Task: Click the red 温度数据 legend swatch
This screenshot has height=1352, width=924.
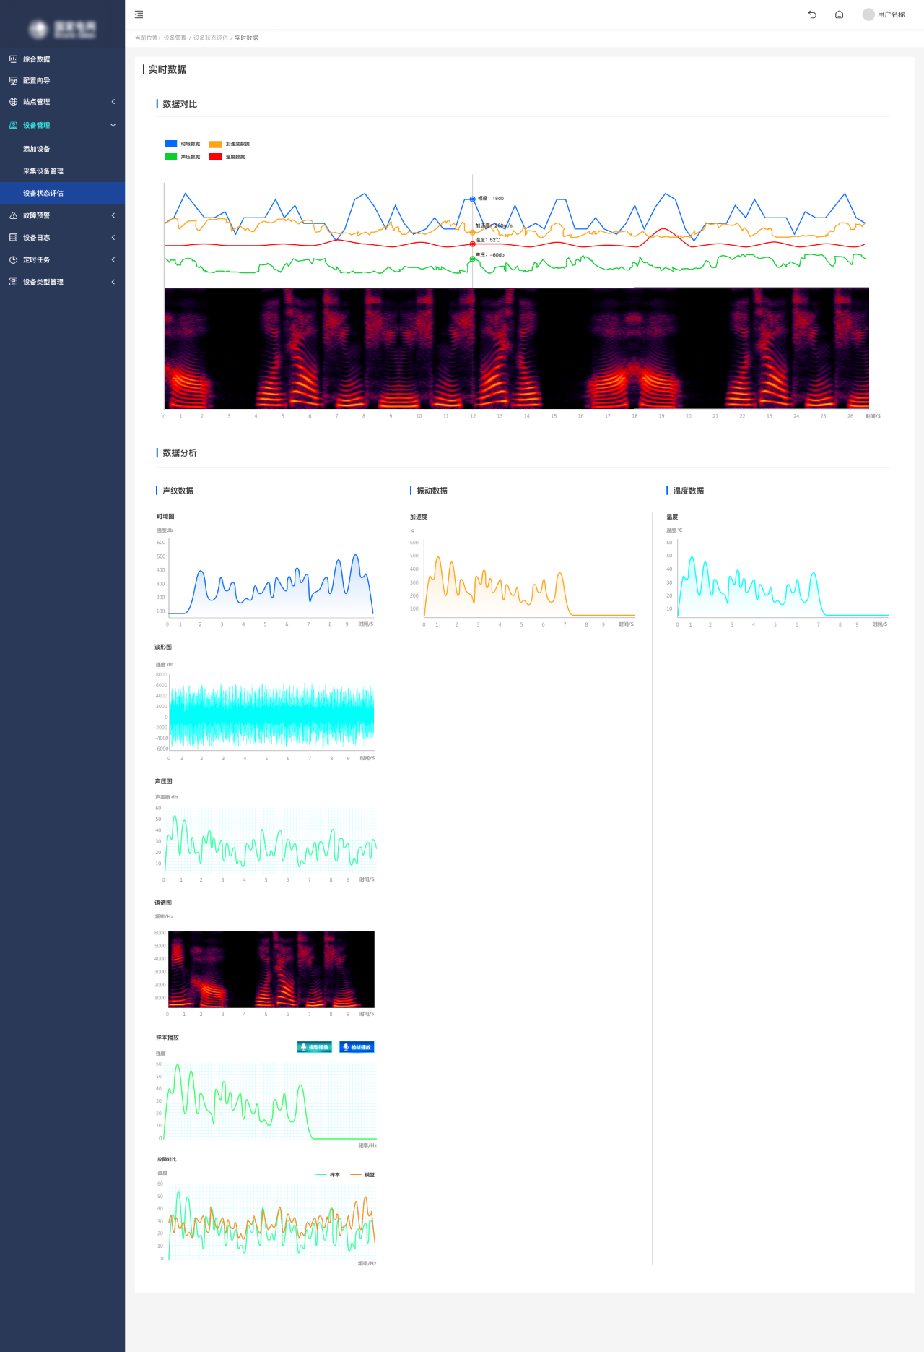Action: tap(215, 157)
